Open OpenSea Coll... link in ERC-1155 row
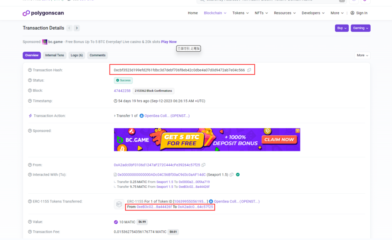Image resolution: width=392 pixels, height=240 pixels. [x=237, y=201]
